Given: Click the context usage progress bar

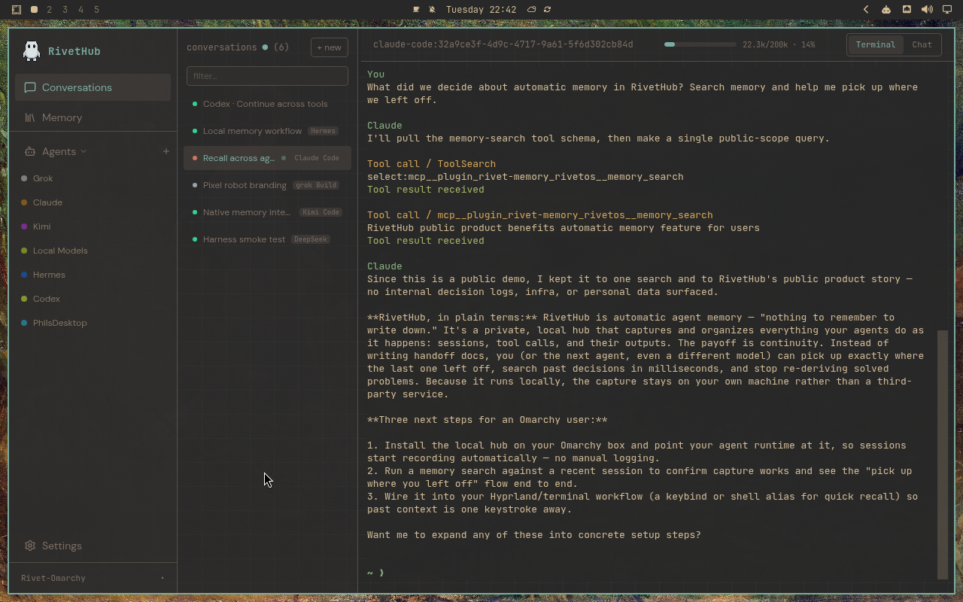Looking at the screenshot, I should click(x=700, y=44).
